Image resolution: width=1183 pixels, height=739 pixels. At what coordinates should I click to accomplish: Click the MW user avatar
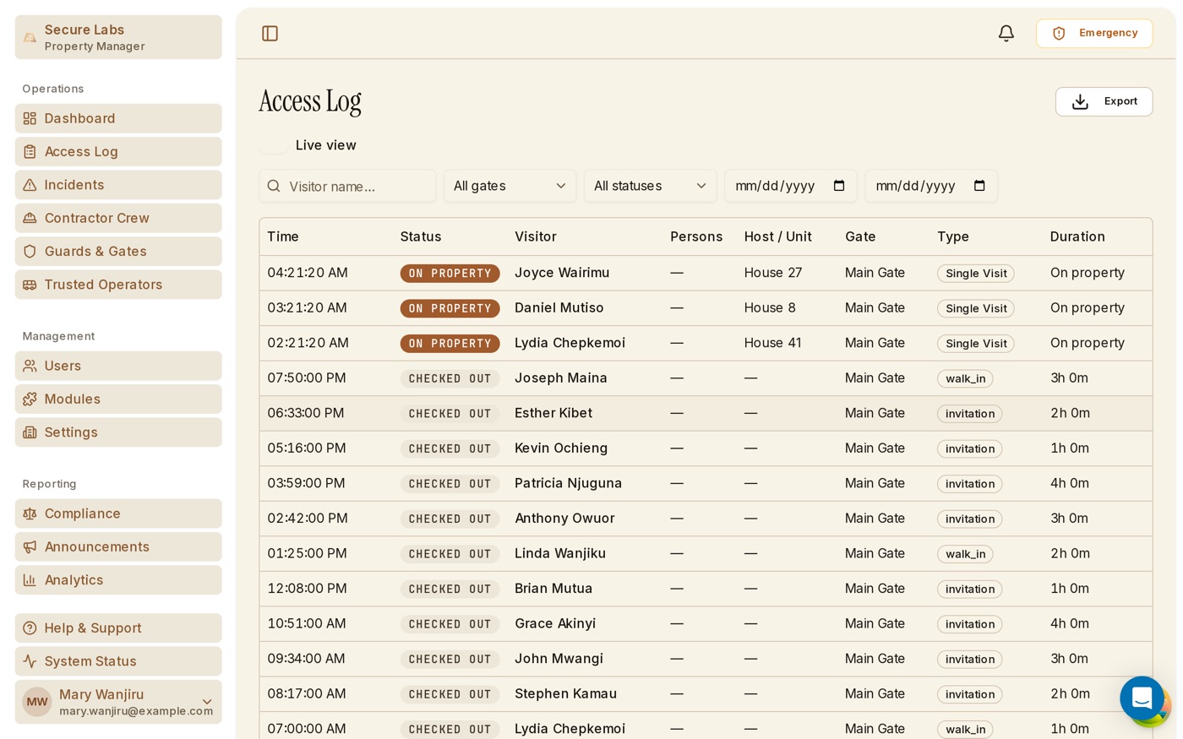(x=37, y=702)
